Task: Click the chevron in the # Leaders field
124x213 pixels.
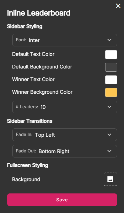Action: click(x=109, y=107)
